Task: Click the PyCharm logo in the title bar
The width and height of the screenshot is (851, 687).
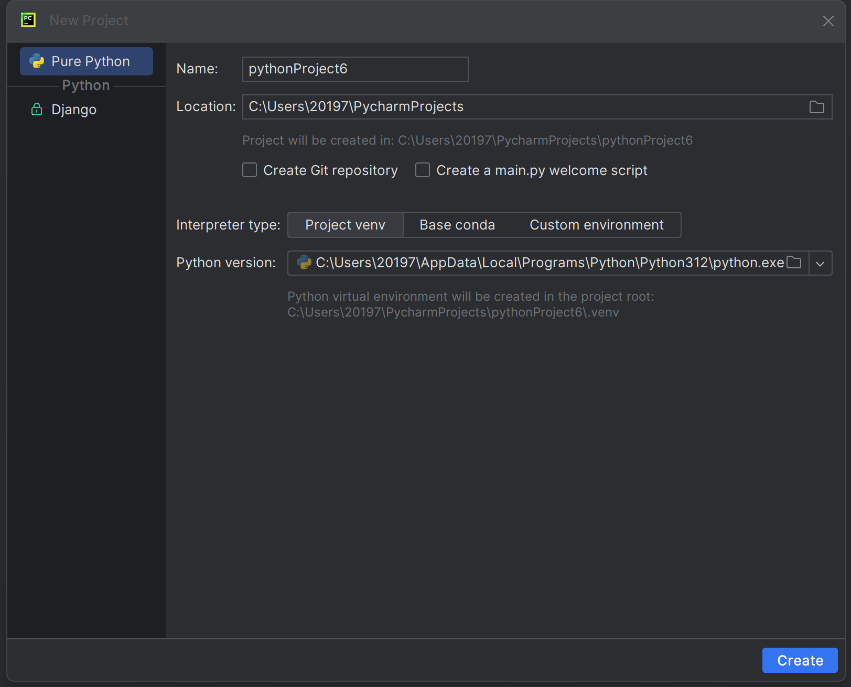Action: coord(28,20)
